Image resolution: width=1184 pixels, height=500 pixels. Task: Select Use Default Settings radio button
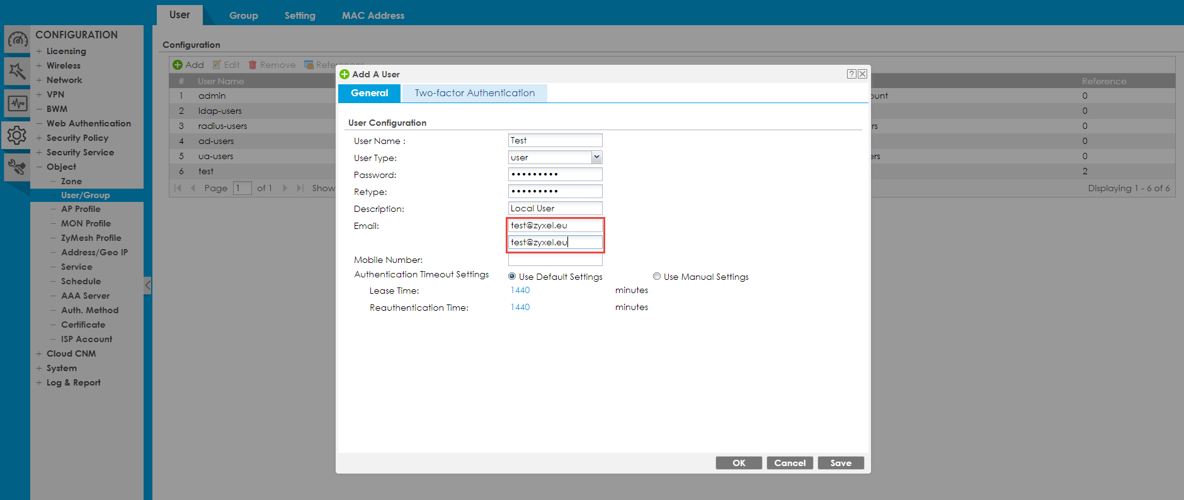[x=512, y=276]
